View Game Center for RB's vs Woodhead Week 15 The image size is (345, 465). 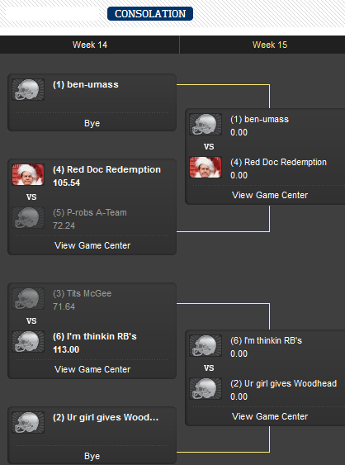(x=270, y=416)
